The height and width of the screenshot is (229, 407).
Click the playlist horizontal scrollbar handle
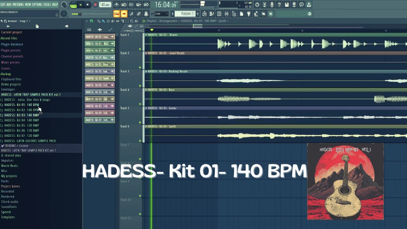(x=197, y=26)
